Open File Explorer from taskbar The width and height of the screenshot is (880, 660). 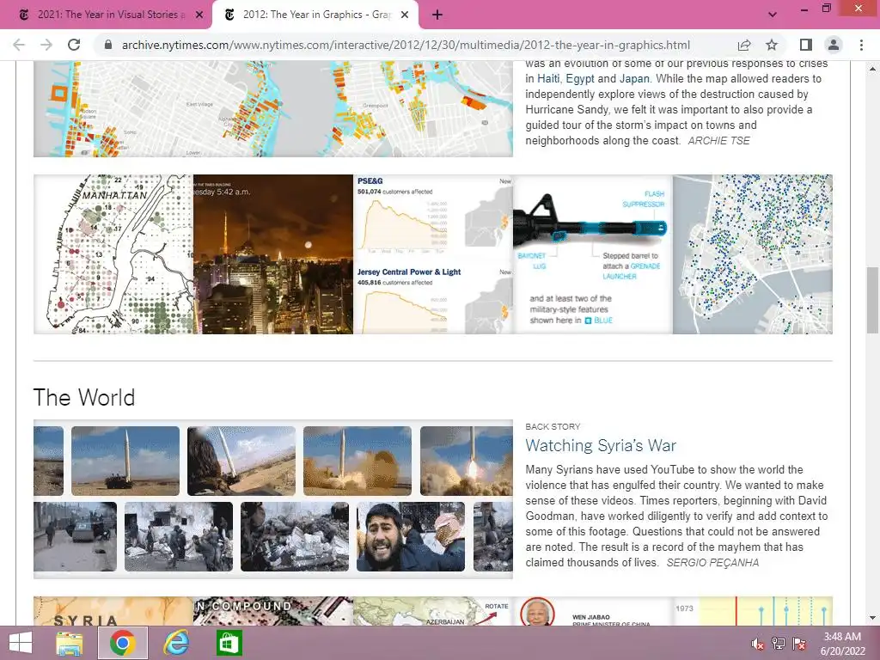pyautogui.click(x=69, y=643)
